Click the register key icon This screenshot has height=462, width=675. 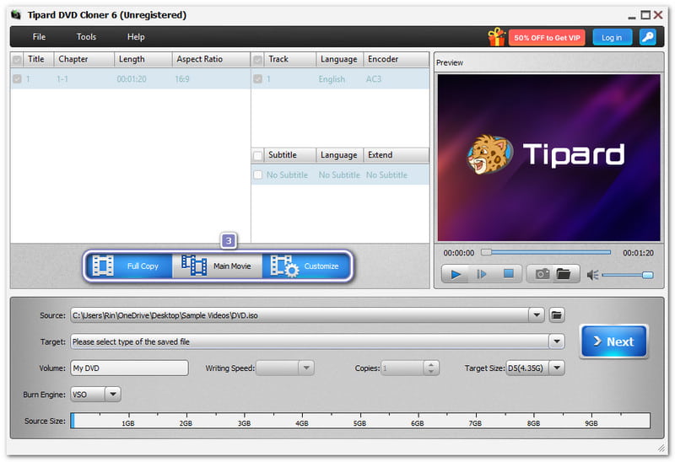(647, 37)
